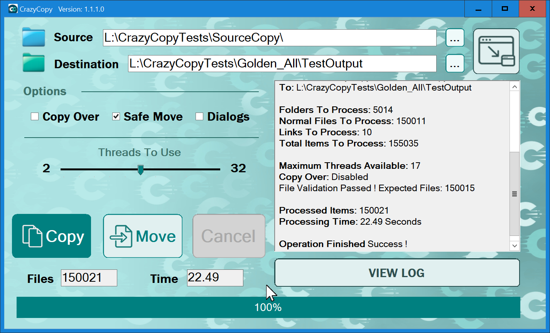Click 'Links To Process: 10' line
550x333 pixels.
(326, 132)
